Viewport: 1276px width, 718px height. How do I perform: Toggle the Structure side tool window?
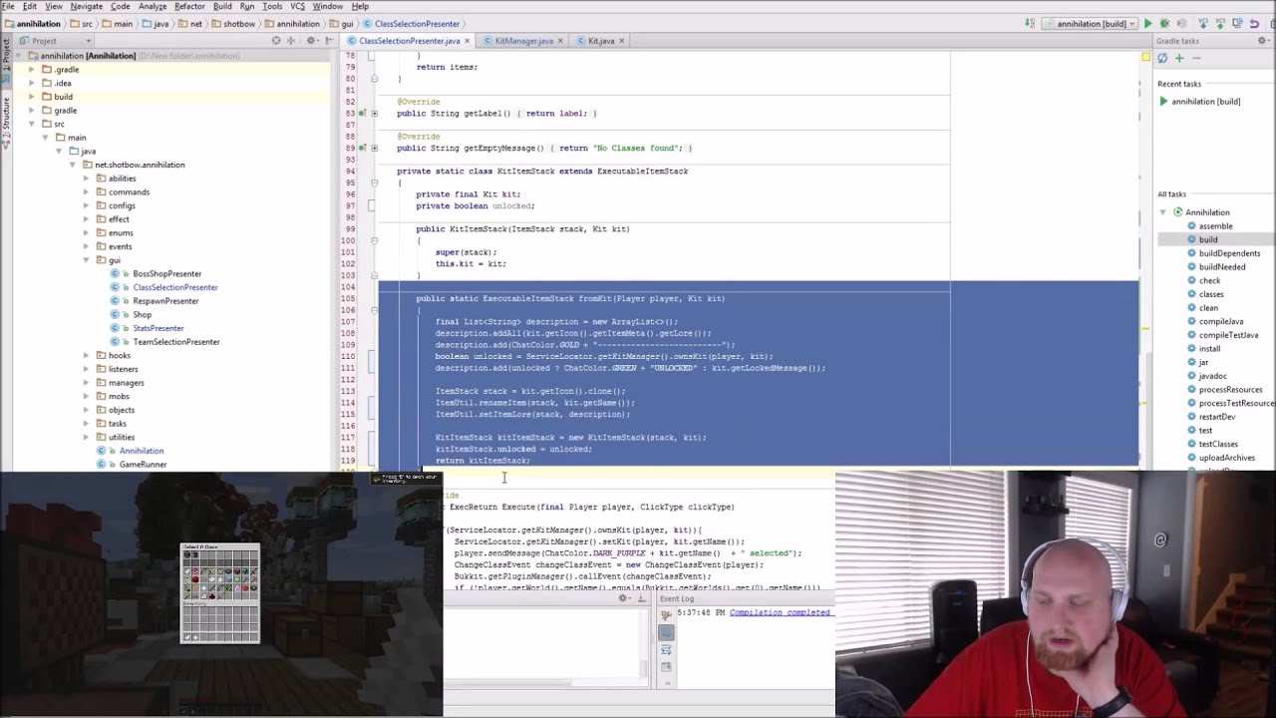6,122
